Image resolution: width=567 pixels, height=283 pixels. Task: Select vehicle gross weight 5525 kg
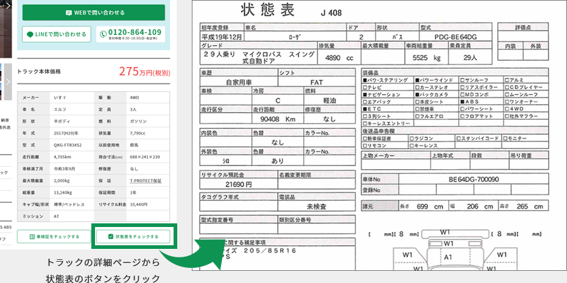[427, 58]
